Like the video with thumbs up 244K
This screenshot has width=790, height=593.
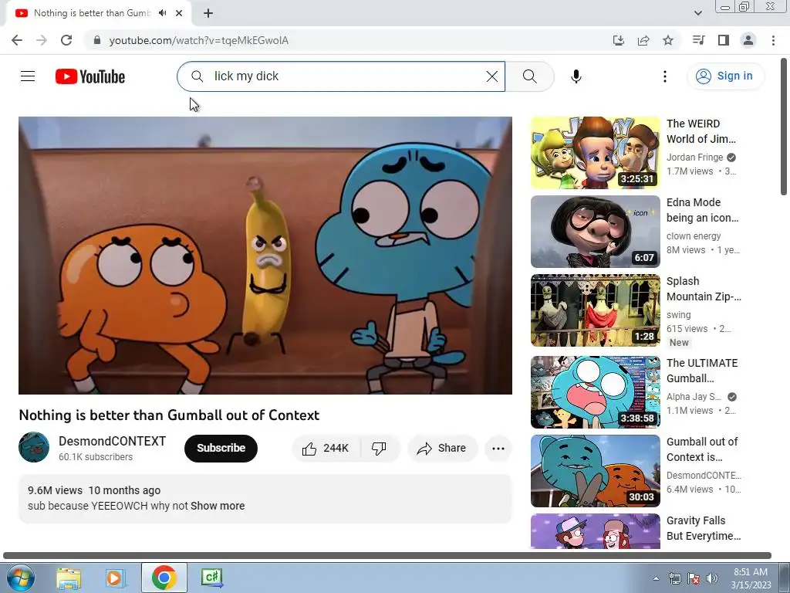tap(326, 449)
